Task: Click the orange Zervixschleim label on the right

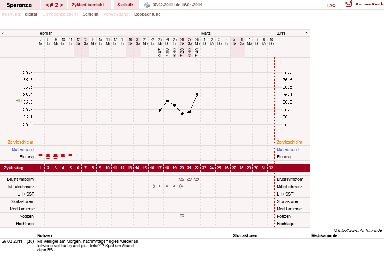Action: tap(290, 142)
